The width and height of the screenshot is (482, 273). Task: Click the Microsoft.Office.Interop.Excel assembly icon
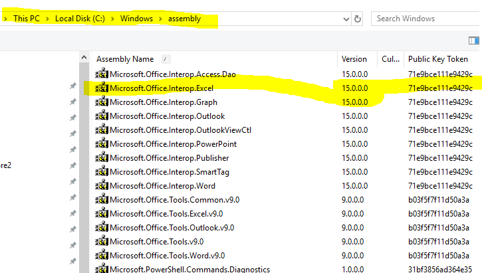[102, 88]
